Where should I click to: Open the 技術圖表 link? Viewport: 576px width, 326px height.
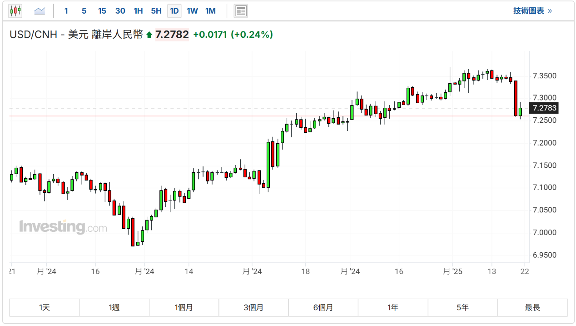[532, 11]
